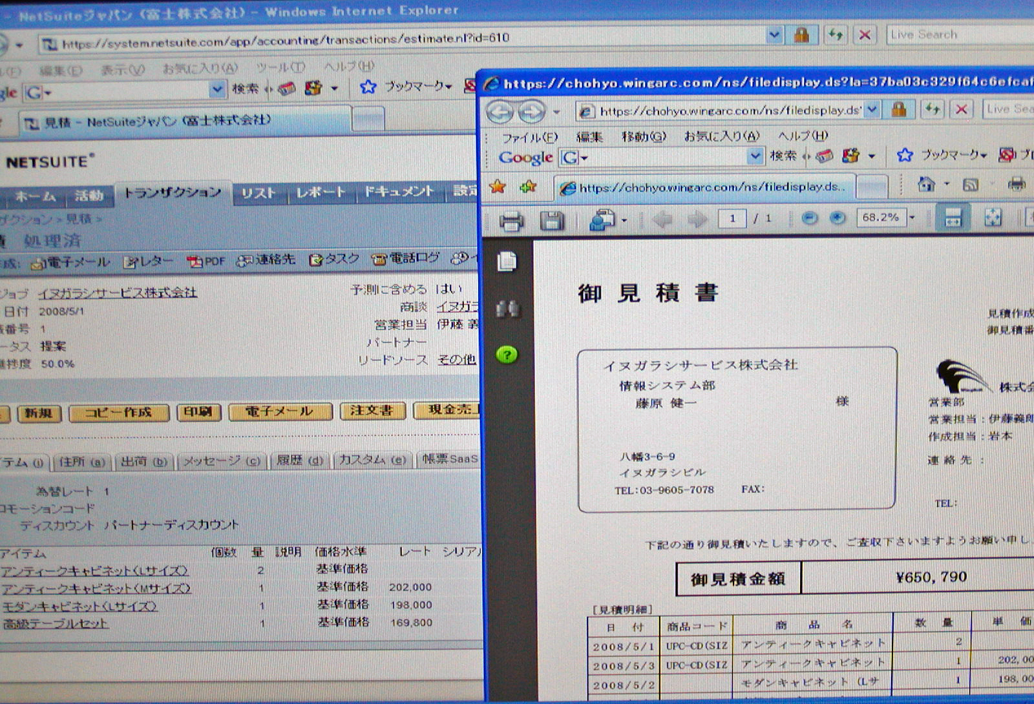The width and height of the screenshot is (1034, 704).
Task: Open イヌガラシサービス株式会社 customer link
Action: pyautogui.click(x=117, y=293)
